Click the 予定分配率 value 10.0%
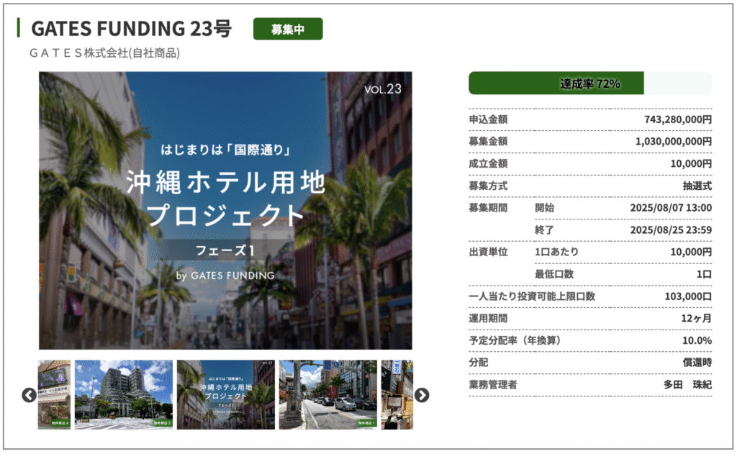 pos(697,340)
